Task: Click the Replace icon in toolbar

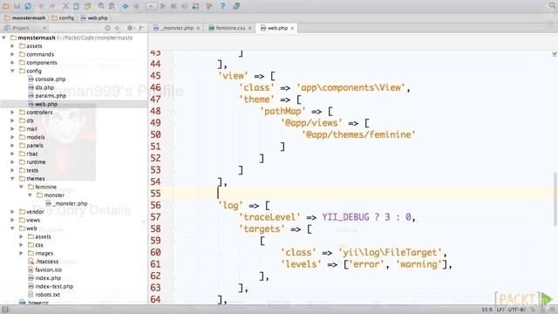Action: click(x=112, y=6)
